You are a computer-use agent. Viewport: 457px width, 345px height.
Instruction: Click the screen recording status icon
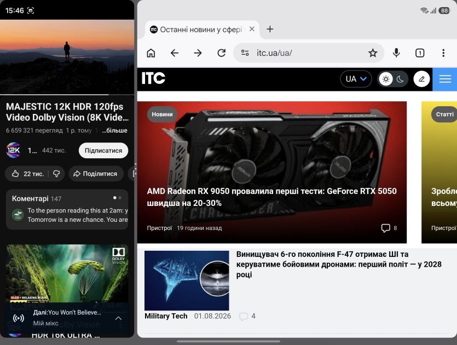coord(31,11)
